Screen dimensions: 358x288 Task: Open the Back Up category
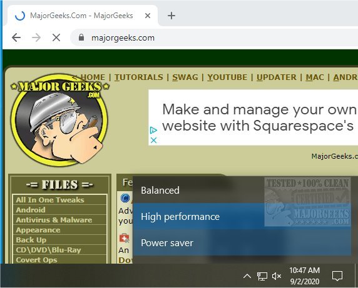59,240
